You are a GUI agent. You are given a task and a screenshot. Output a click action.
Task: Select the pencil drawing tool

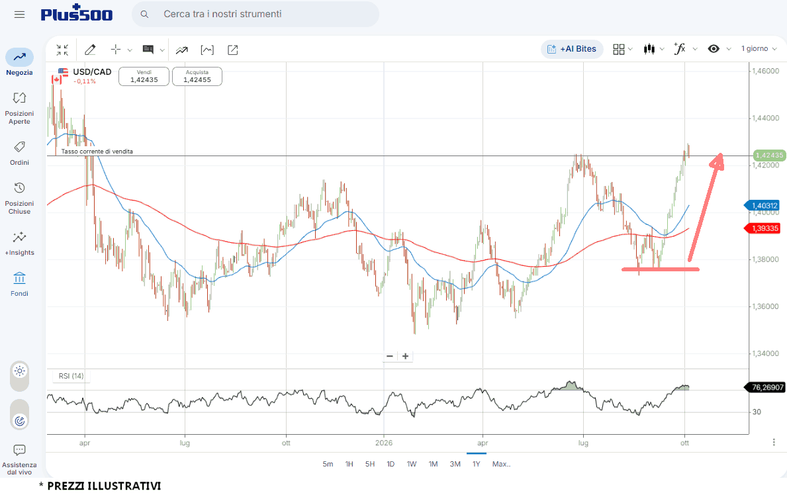point(90,50)
